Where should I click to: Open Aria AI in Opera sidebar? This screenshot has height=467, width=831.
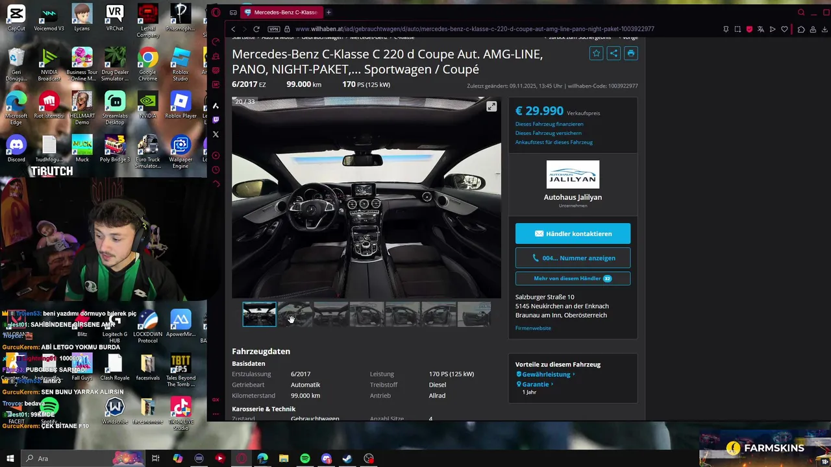pos(216,106)
